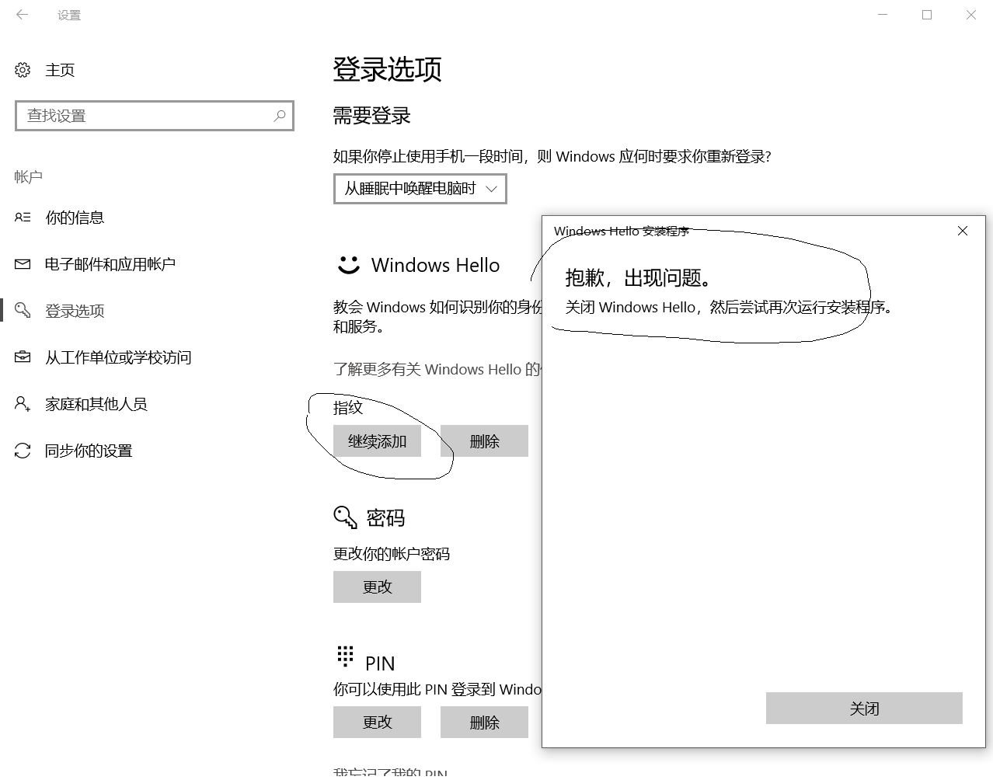
Task: Click 更改 under PIN
Action: [377, 723]
